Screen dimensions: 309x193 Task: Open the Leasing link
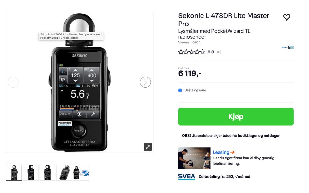[221, 152]
